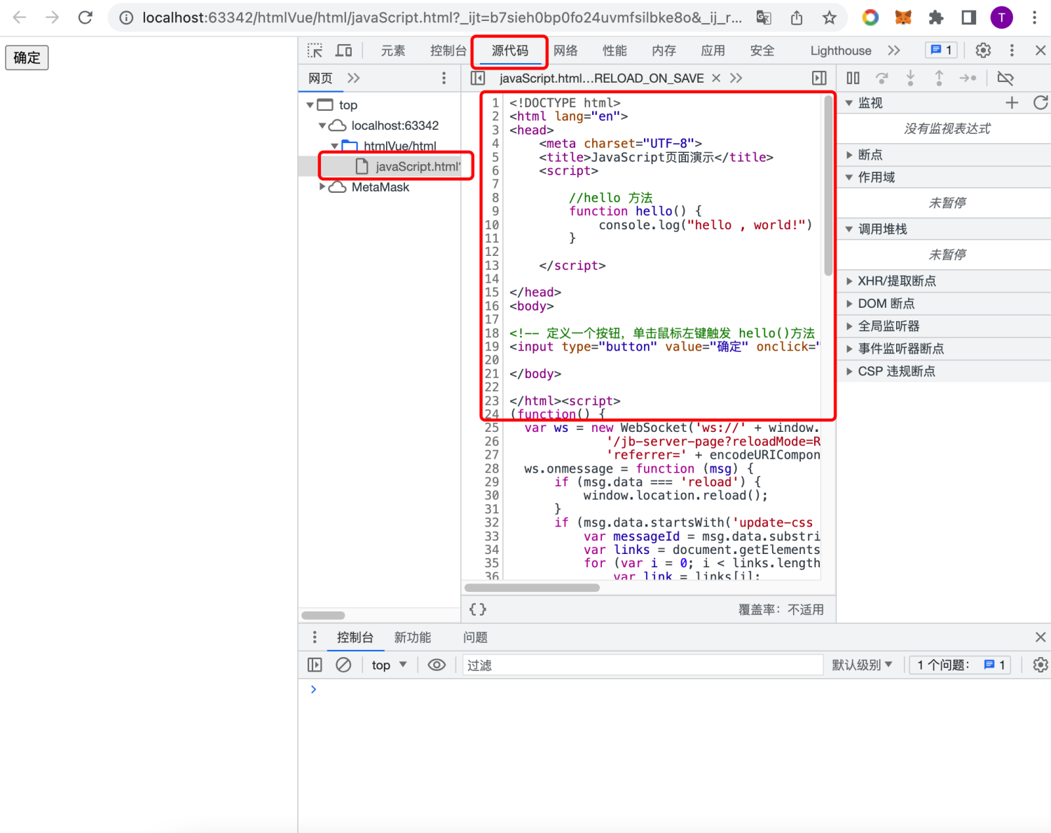The height and width of the screenshot is (833, 1051).
Task: Show more DevTools tabs chevron
Action: (893, 50)
